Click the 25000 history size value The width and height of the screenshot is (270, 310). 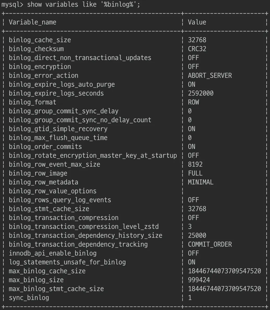click(x=197, y=236)
